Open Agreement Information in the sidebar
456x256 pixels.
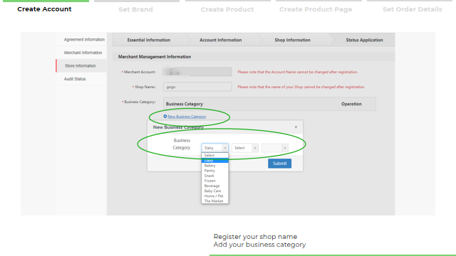click(x=84, y=40)
